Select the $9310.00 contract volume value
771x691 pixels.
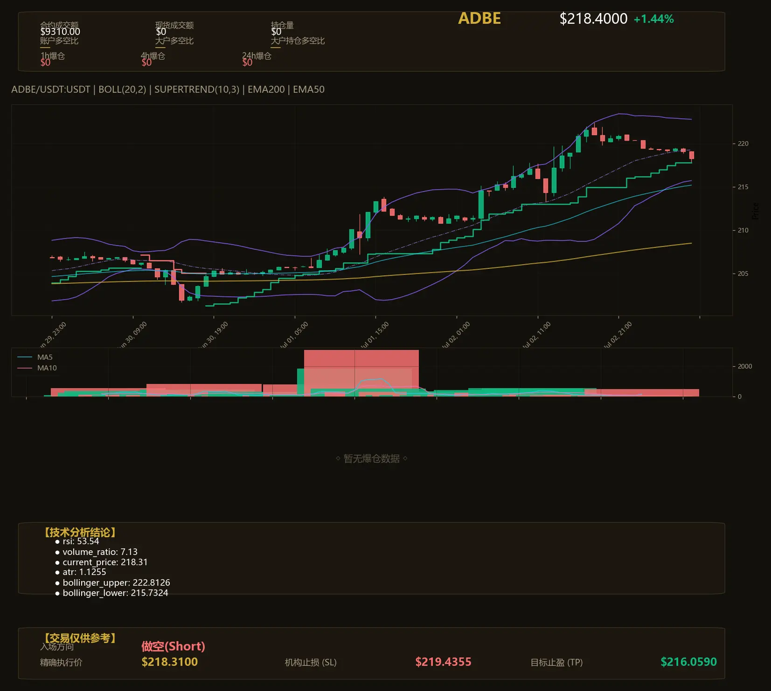point(60,32)
